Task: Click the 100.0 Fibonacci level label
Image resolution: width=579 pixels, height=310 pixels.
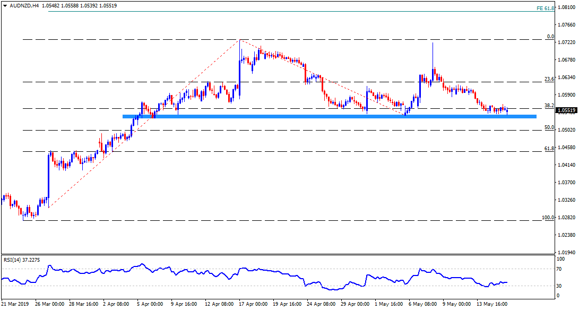Action: [x=548, y=218]
